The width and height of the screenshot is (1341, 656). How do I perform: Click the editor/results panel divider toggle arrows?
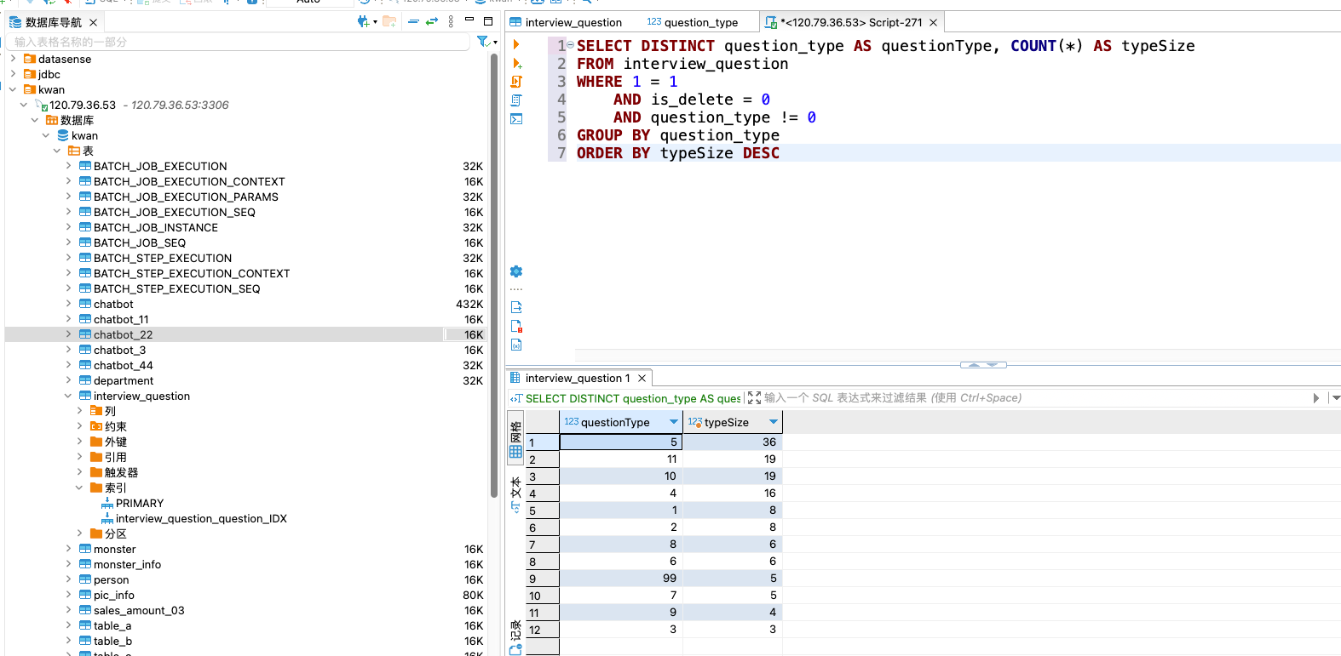pyautogui.click(x=983, y=365)
